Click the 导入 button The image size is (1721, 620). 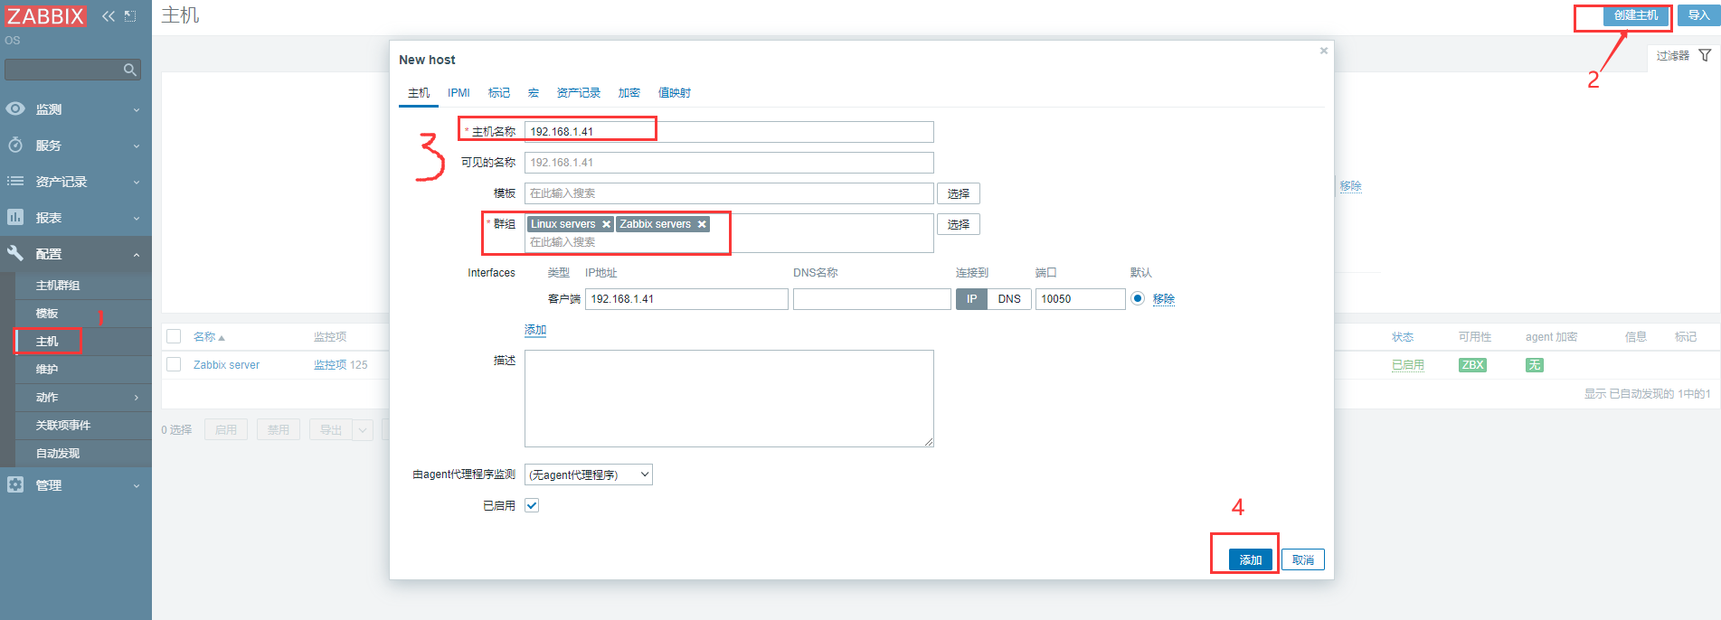(x=1698, y=15)
